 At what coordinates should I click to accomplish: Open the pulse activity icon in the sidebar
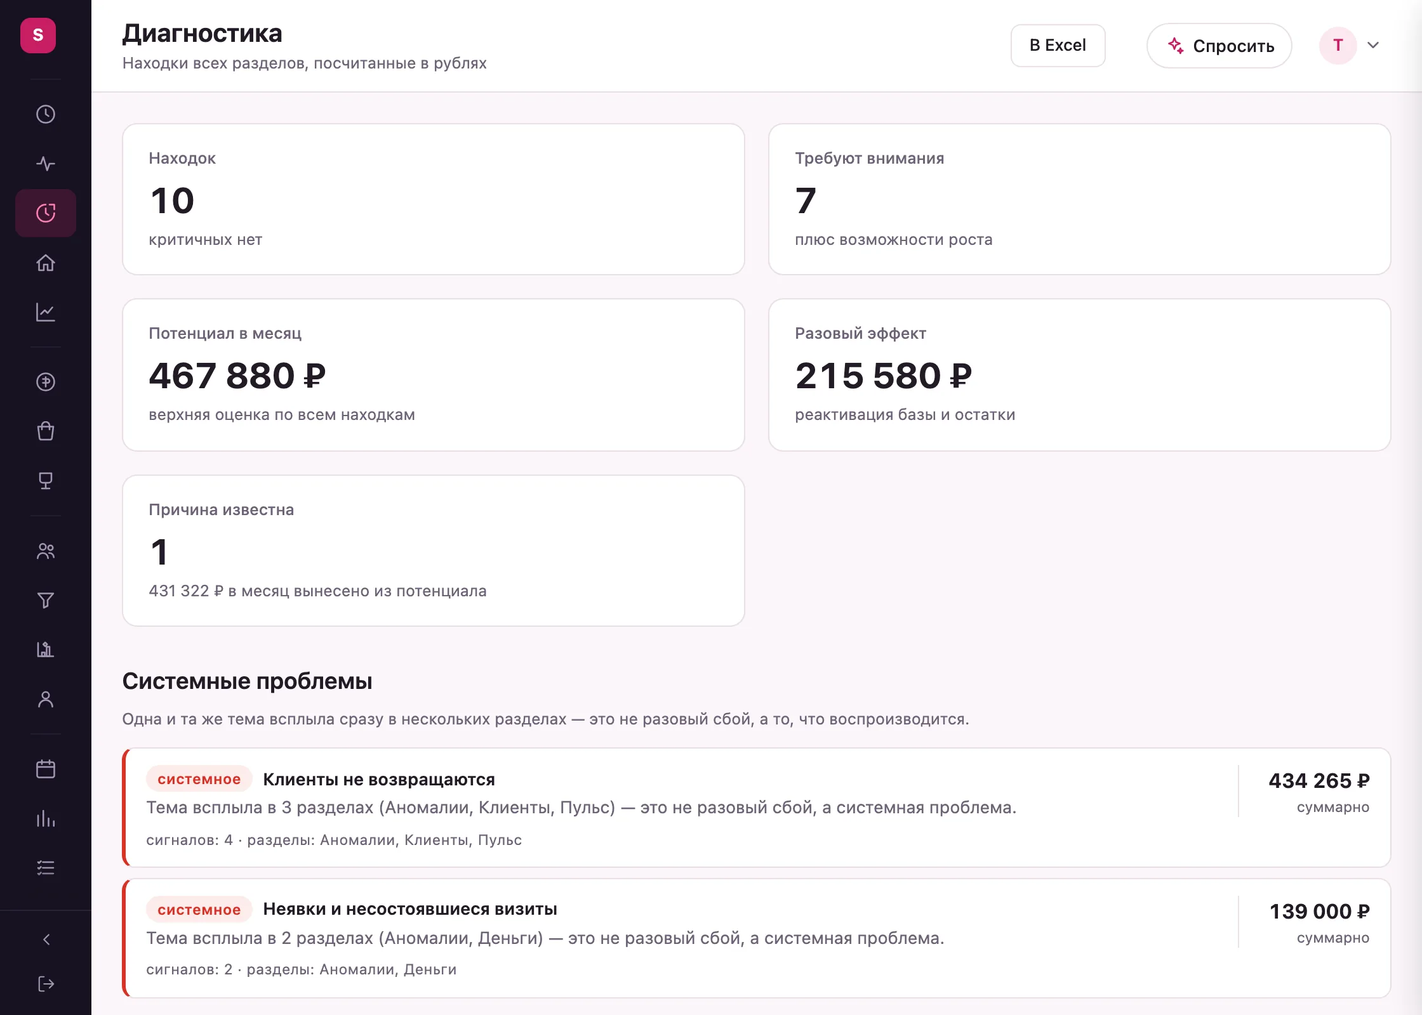pos(46,164)
